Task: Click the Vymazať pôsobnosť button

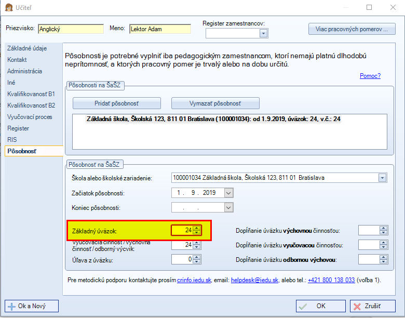Action: pos(215,103)
